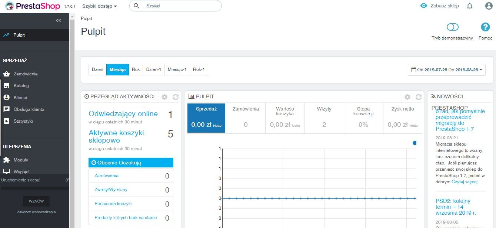The height and width of the screenshot is (228, 496).
Task: Click the SPRZEDAŻ sidebar section heading
Action: point(15,60)
